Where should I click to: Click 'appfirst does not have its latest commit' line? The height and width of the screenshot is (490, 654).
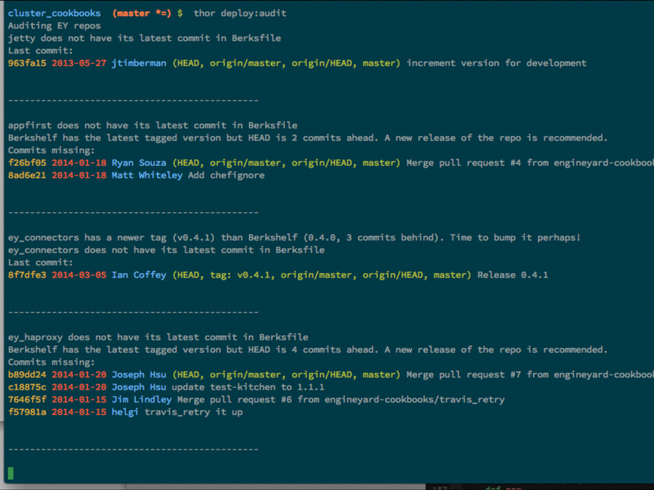pos(153,126)
